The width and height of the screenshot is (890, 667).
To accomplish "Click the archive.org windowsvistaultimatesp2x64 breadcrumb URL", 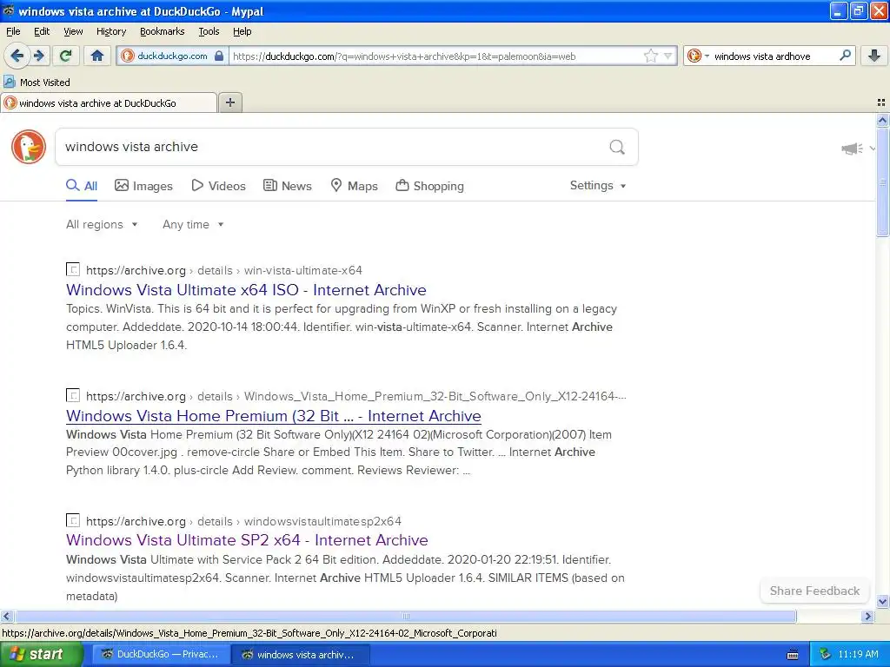I will (243, 521).
